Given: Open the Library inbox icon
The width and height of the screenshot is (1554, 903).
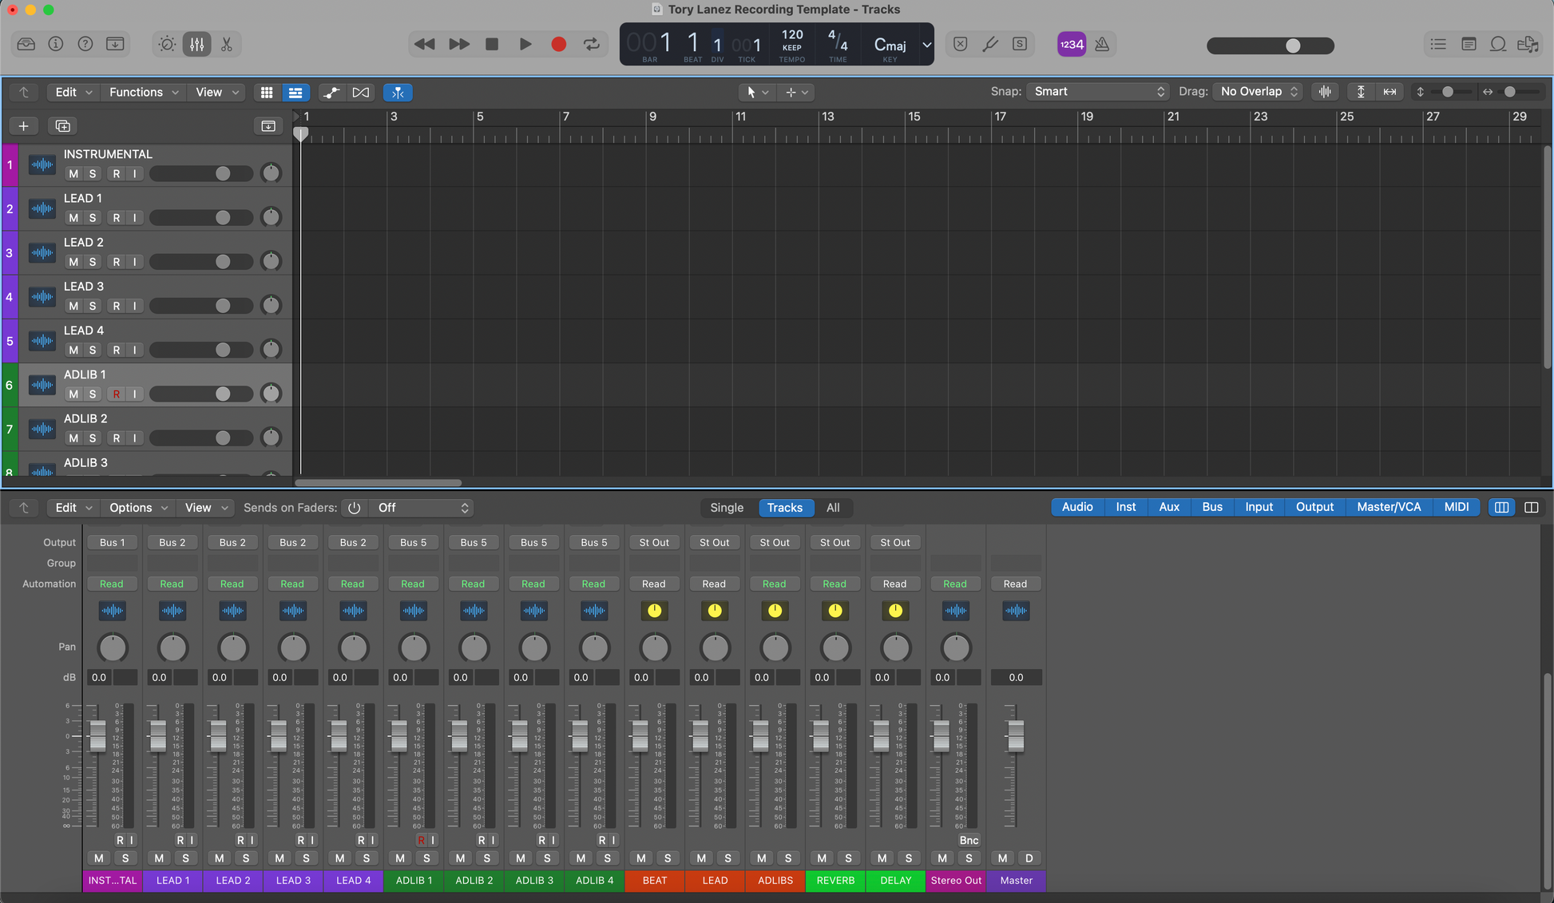Looking at the screenshot, I should pos(26,44).
